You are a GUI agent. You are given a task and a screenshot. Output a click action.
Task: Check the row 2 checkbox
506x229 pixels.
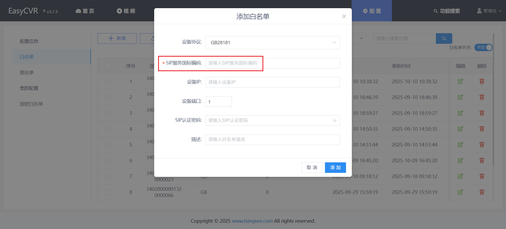pyautogui.click(x=108, y=98)
